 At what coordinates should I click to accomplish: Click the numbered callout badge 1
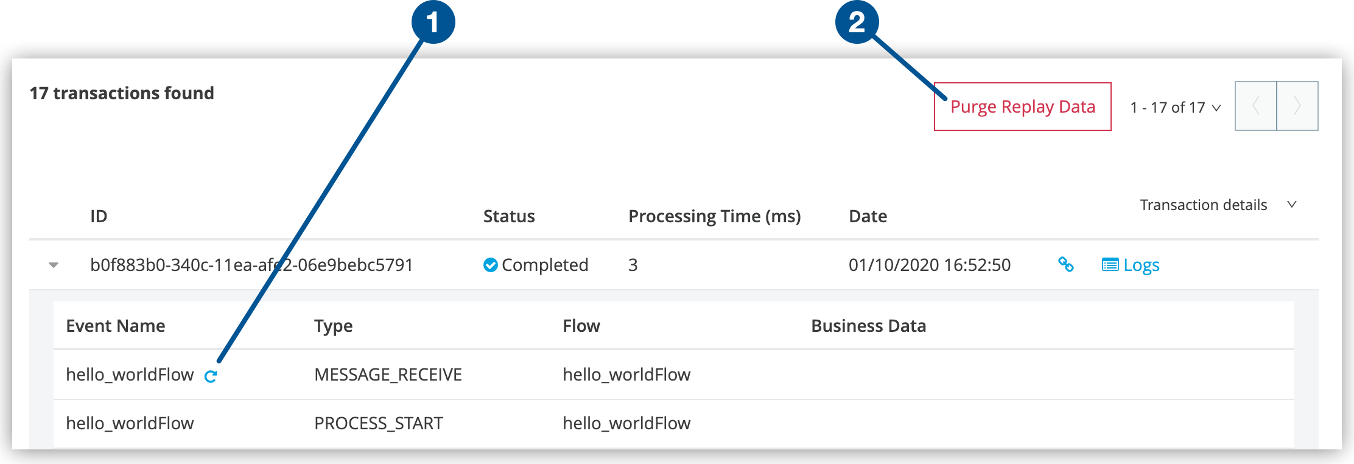click(433, 23)
